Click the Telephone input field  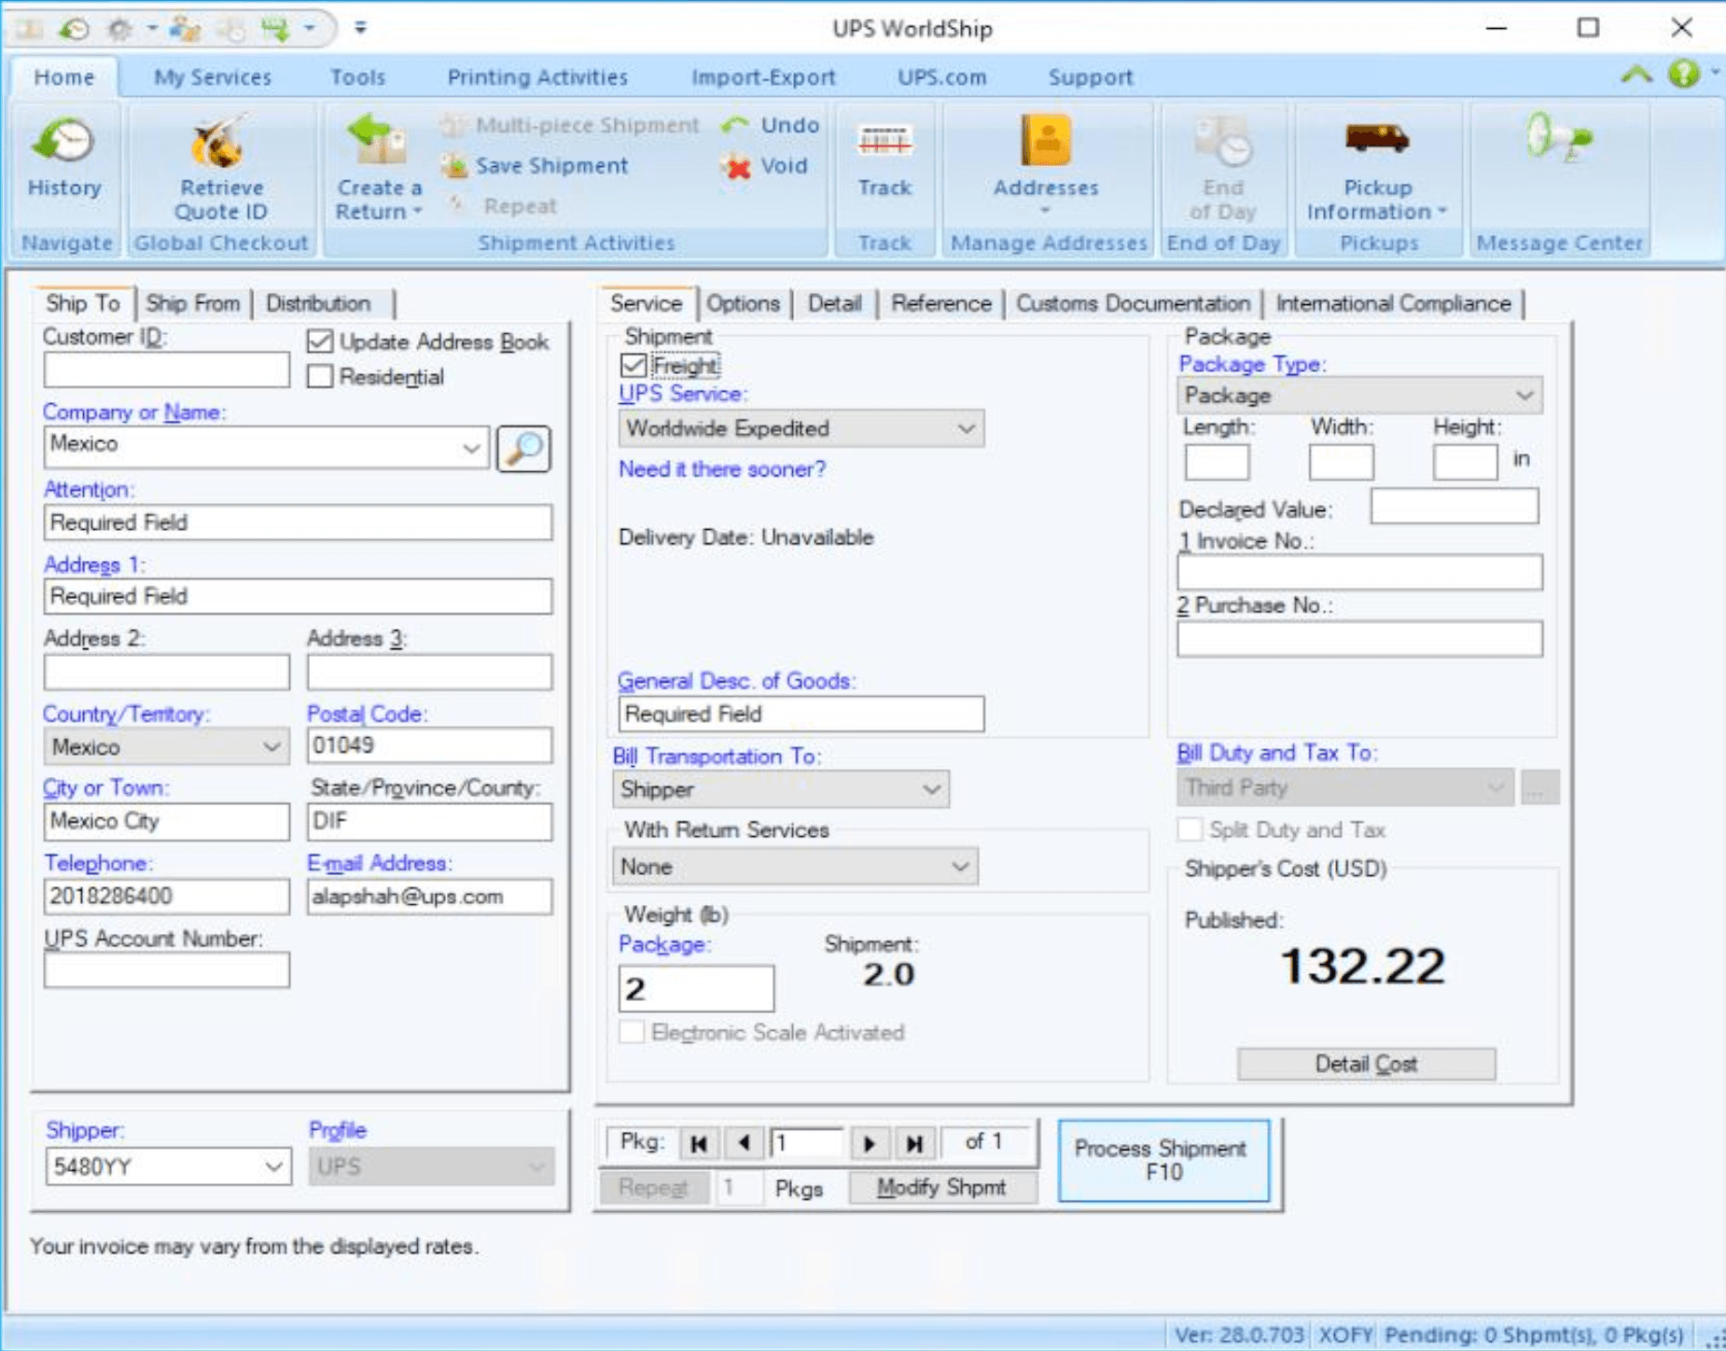(166, 897)
